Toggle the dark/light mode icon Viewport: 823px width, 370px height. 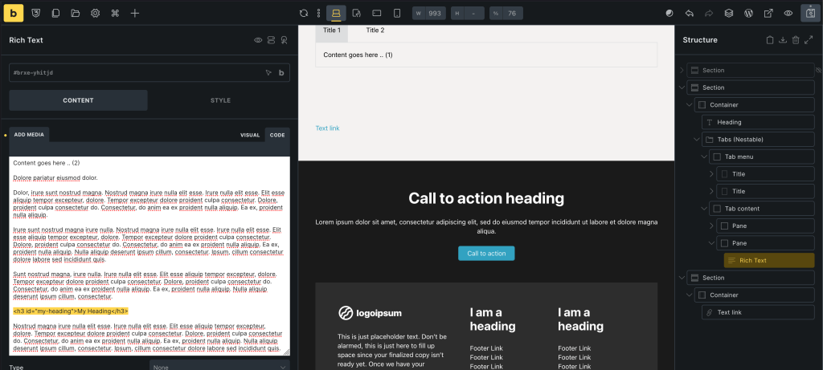669,13
